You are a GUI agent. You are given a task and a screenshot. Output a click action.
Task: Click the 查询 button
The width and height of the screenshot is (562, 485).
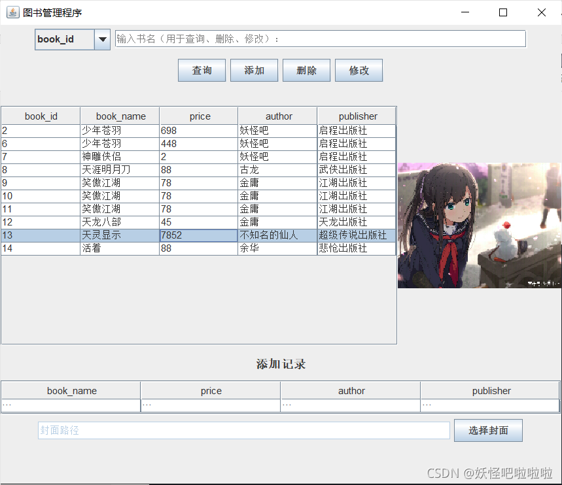202,70
